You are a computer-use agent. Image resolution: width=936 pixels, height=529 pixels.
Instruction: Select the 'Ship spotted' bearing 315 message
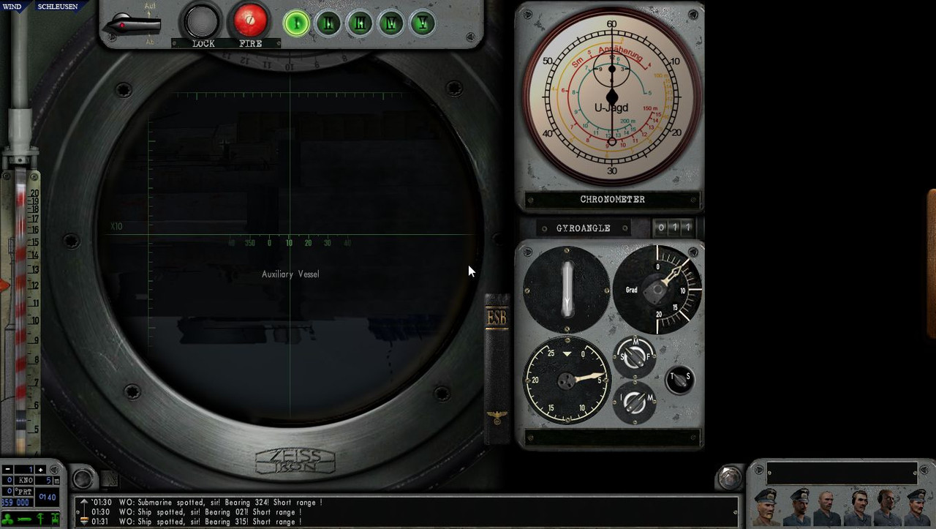(196, 522)
